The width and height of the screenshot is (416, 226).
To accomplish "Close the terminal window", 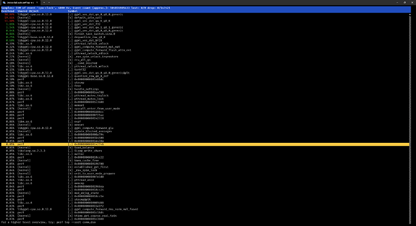I will pos(412,2).
